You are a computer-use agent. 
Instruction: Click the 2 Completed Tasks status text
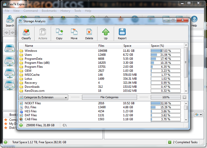(185, 142)
